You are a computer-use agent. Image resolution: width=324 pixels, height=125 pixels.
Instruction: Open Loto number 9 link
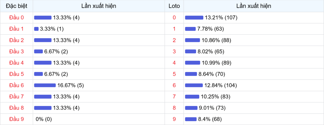click(x=174, y=119)
